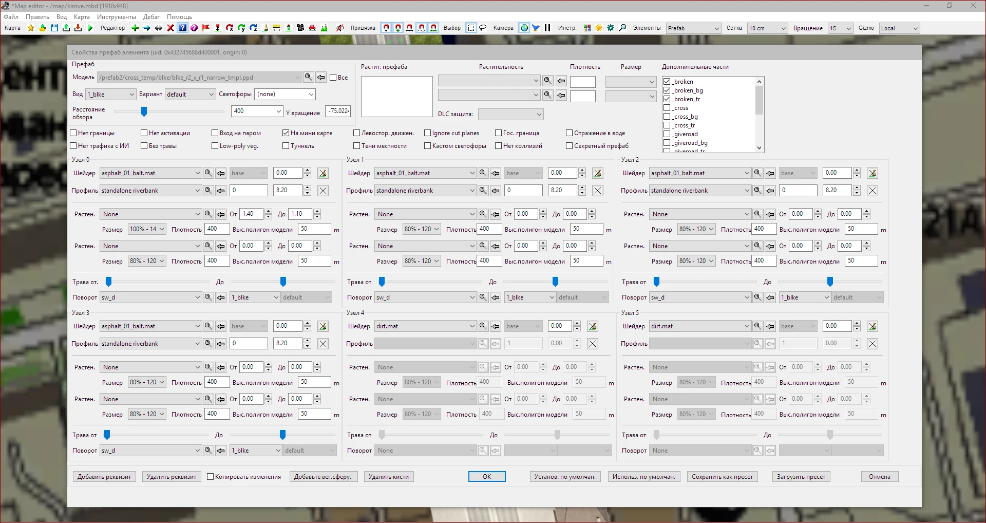Screen dimensions: 986x523
Task: Click the 'Отмена' cancel button
Action: (x=880, y=477)
